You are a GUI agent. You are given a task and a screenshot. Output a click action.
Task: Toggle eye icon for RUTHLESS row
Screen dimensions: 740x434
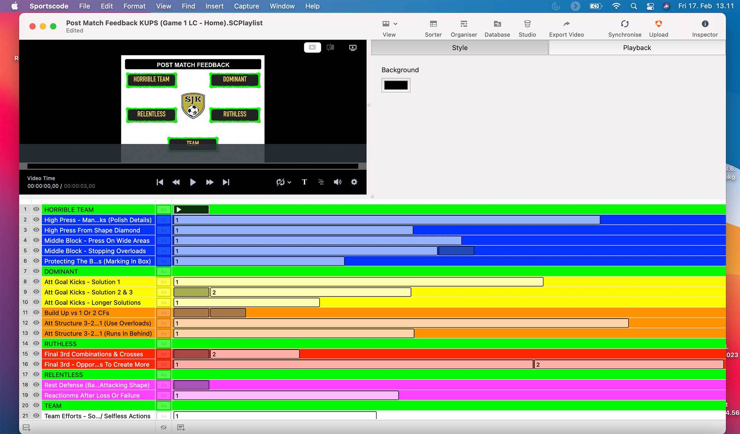coord(36,344)
